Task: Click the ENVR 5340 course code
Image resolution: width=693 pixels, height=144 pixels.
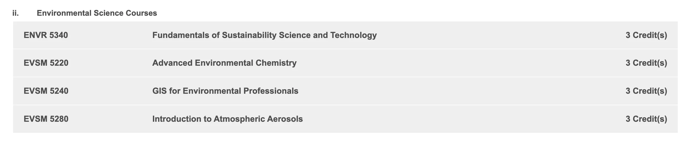Action: click(x=46, y=35)
